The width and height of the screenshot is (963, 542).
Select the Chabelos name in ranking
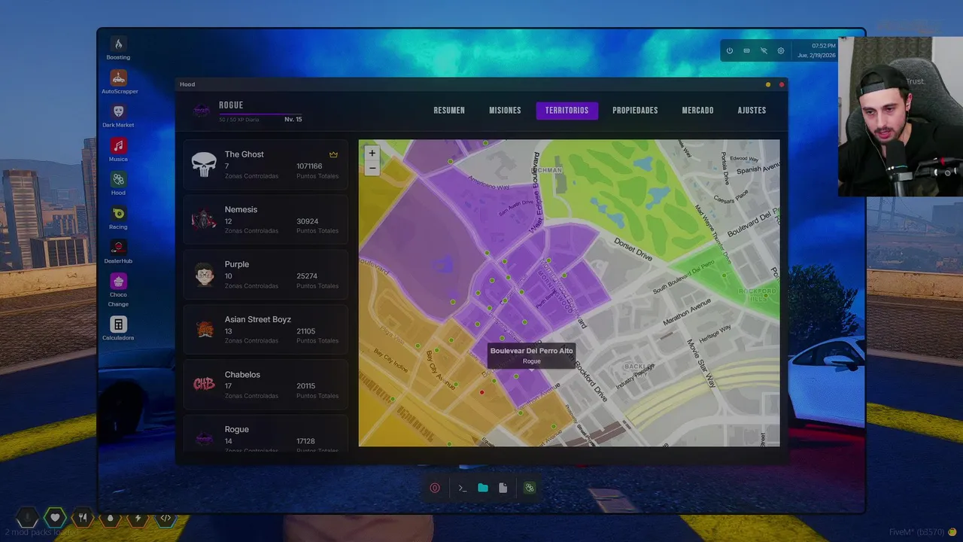242,374
